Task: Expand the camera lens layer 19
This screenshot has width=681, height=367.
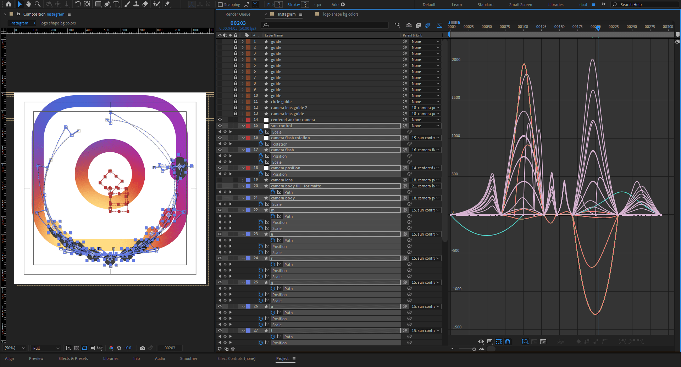Action: coord(243,180)
